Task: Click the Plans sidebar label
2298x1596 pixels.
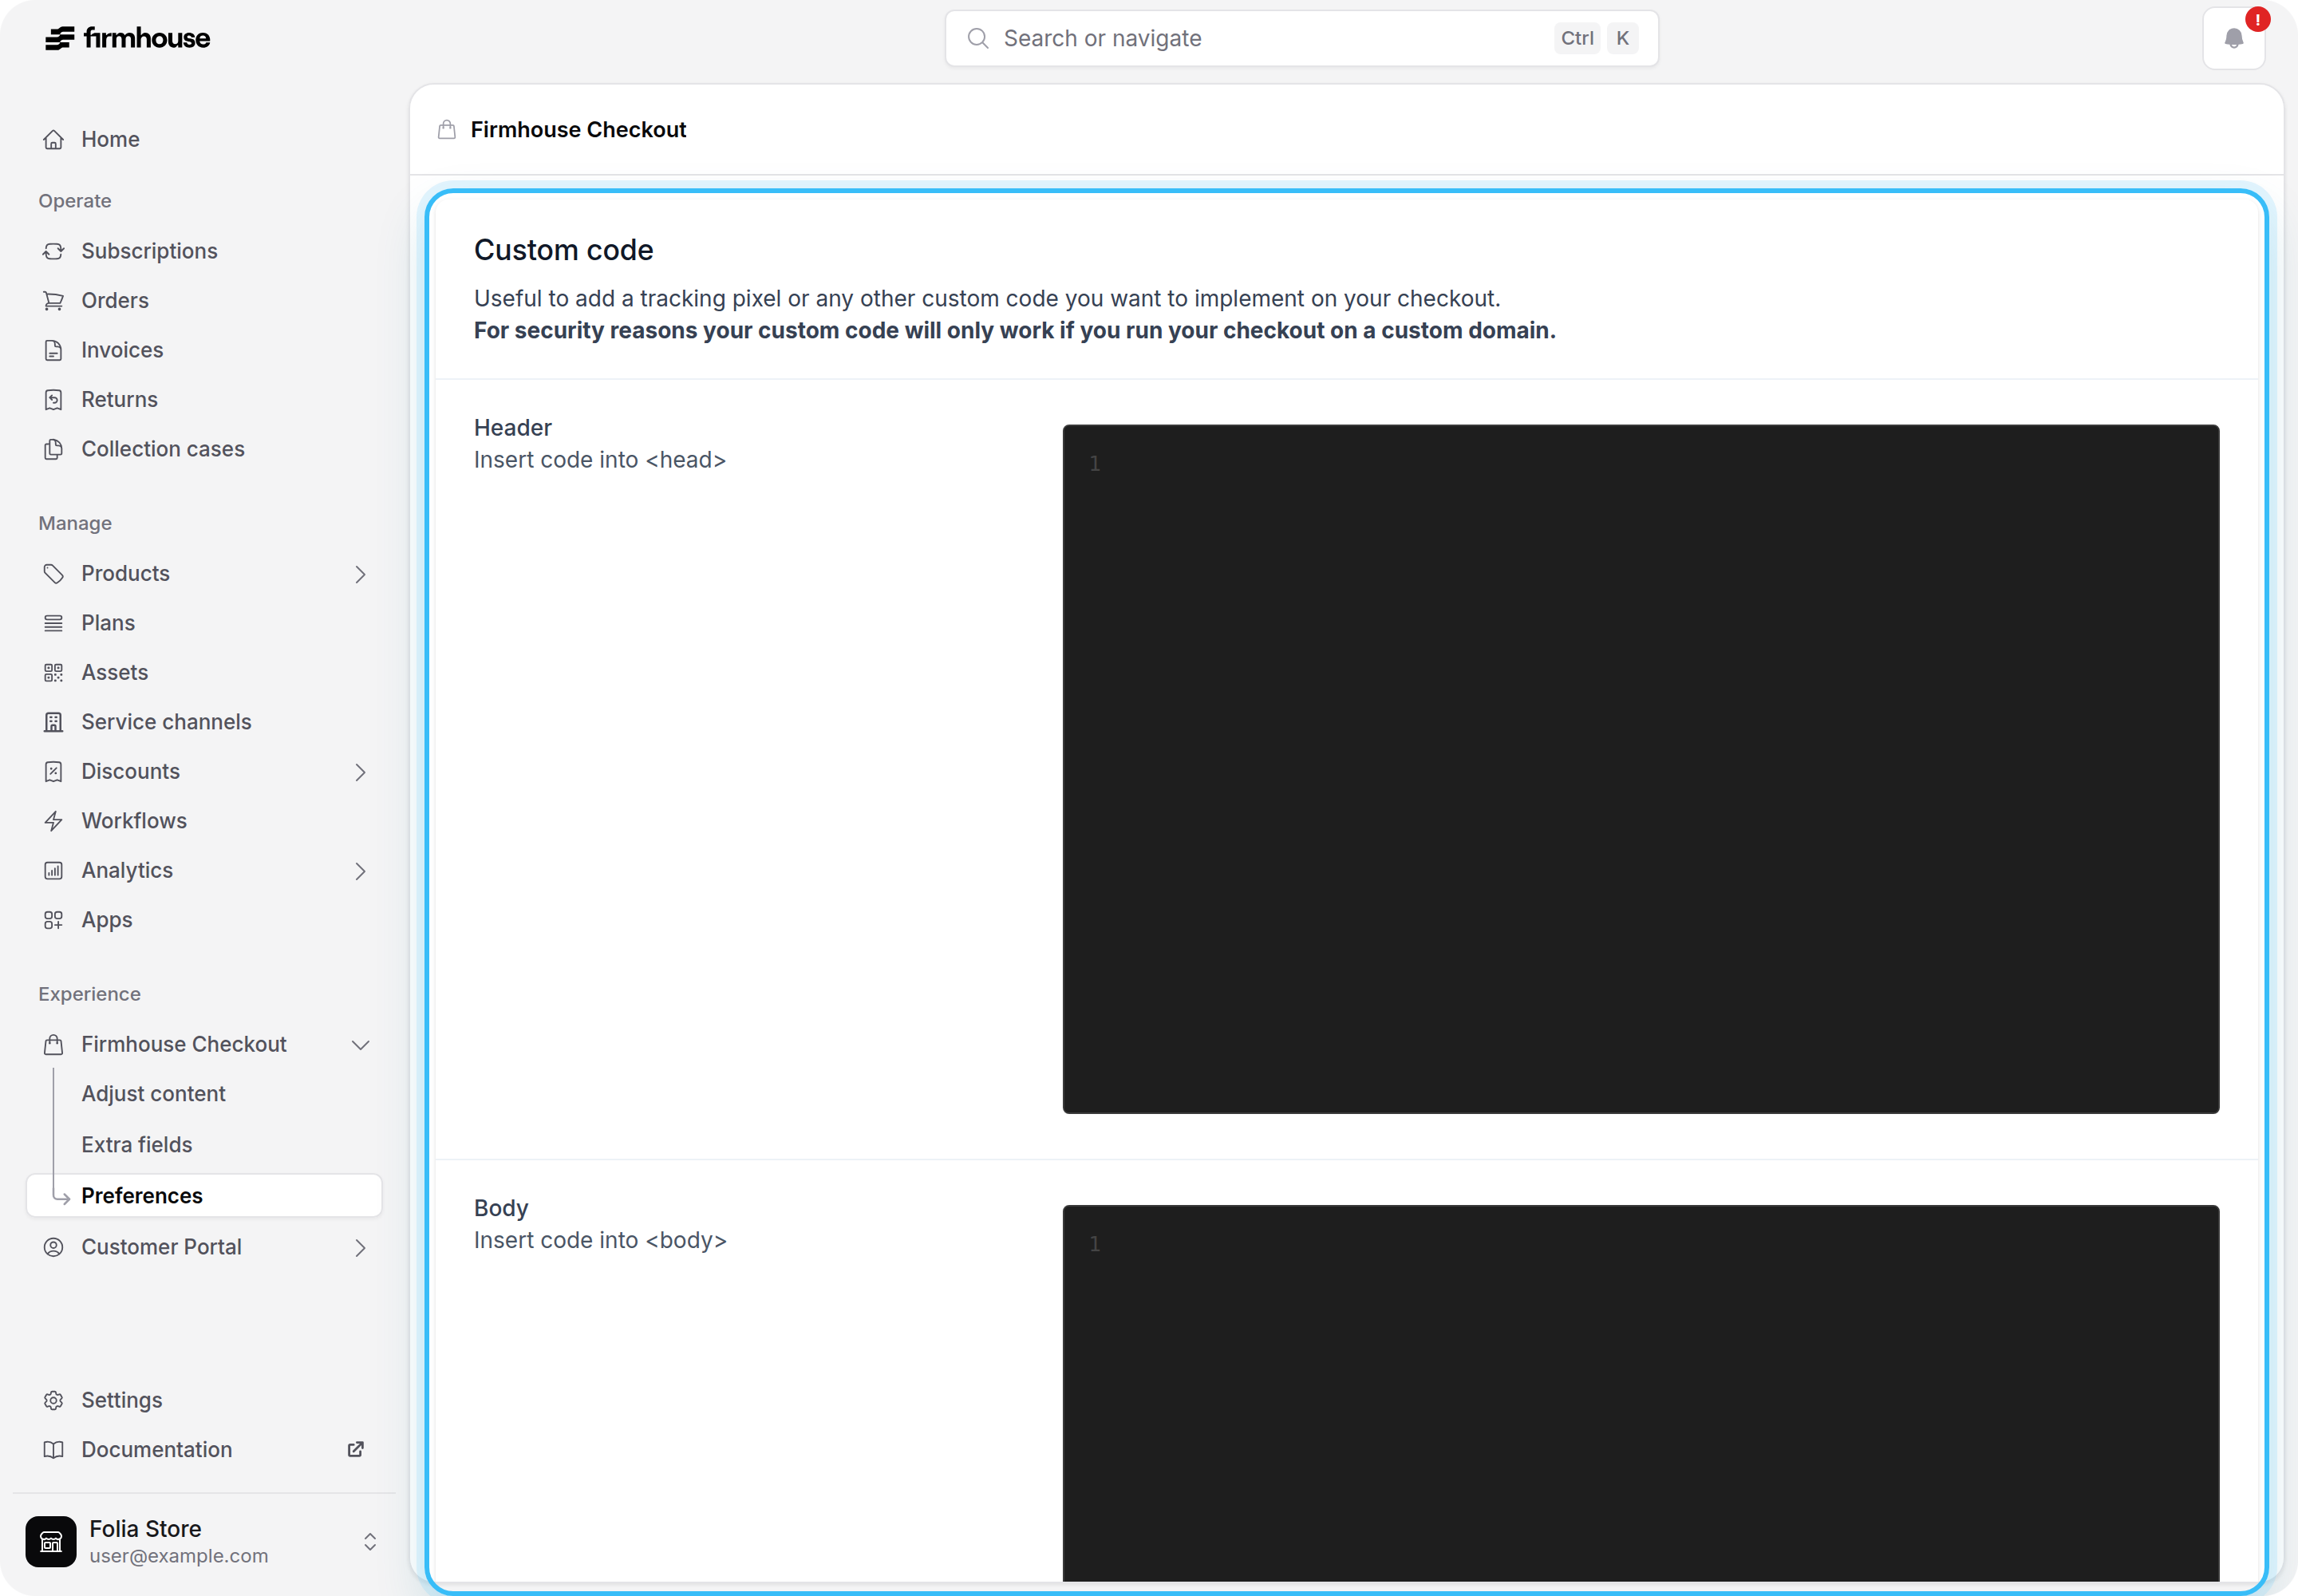Action: click(108, 623)
